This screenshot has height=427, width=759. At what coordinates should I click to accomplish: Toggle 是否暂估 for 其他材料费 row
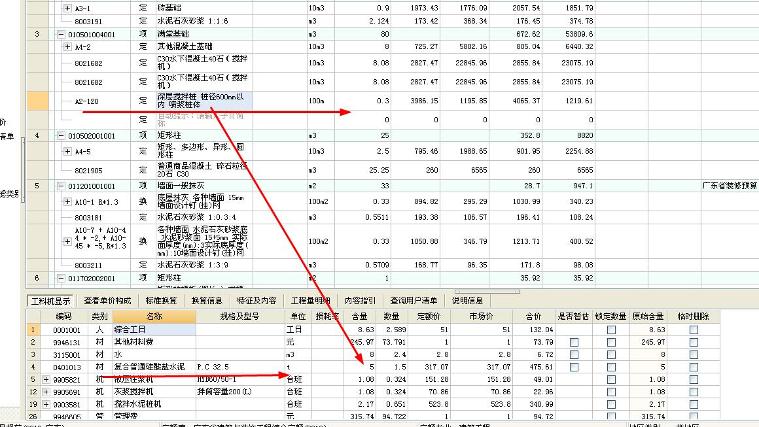pyautogui.click(x=574, y=343)
